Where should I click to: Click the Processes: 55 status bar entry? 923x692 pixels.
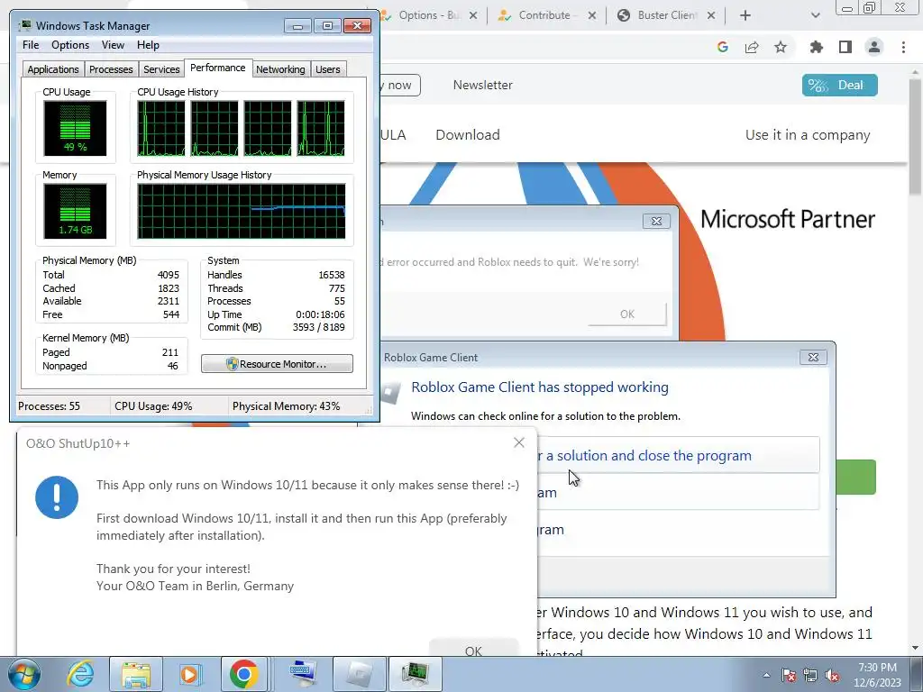[49, 406]
